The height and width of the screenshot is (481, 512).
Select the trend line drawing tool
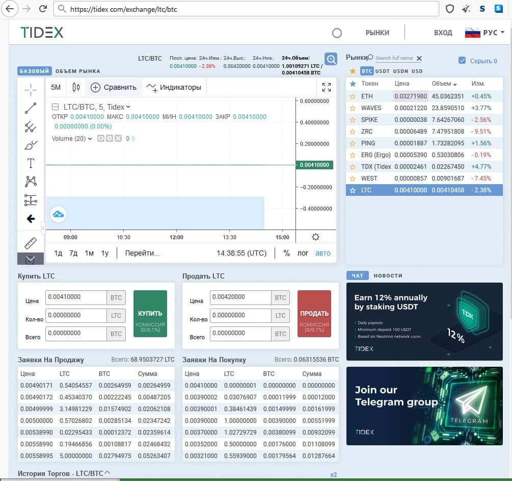(x=31, y=108)
